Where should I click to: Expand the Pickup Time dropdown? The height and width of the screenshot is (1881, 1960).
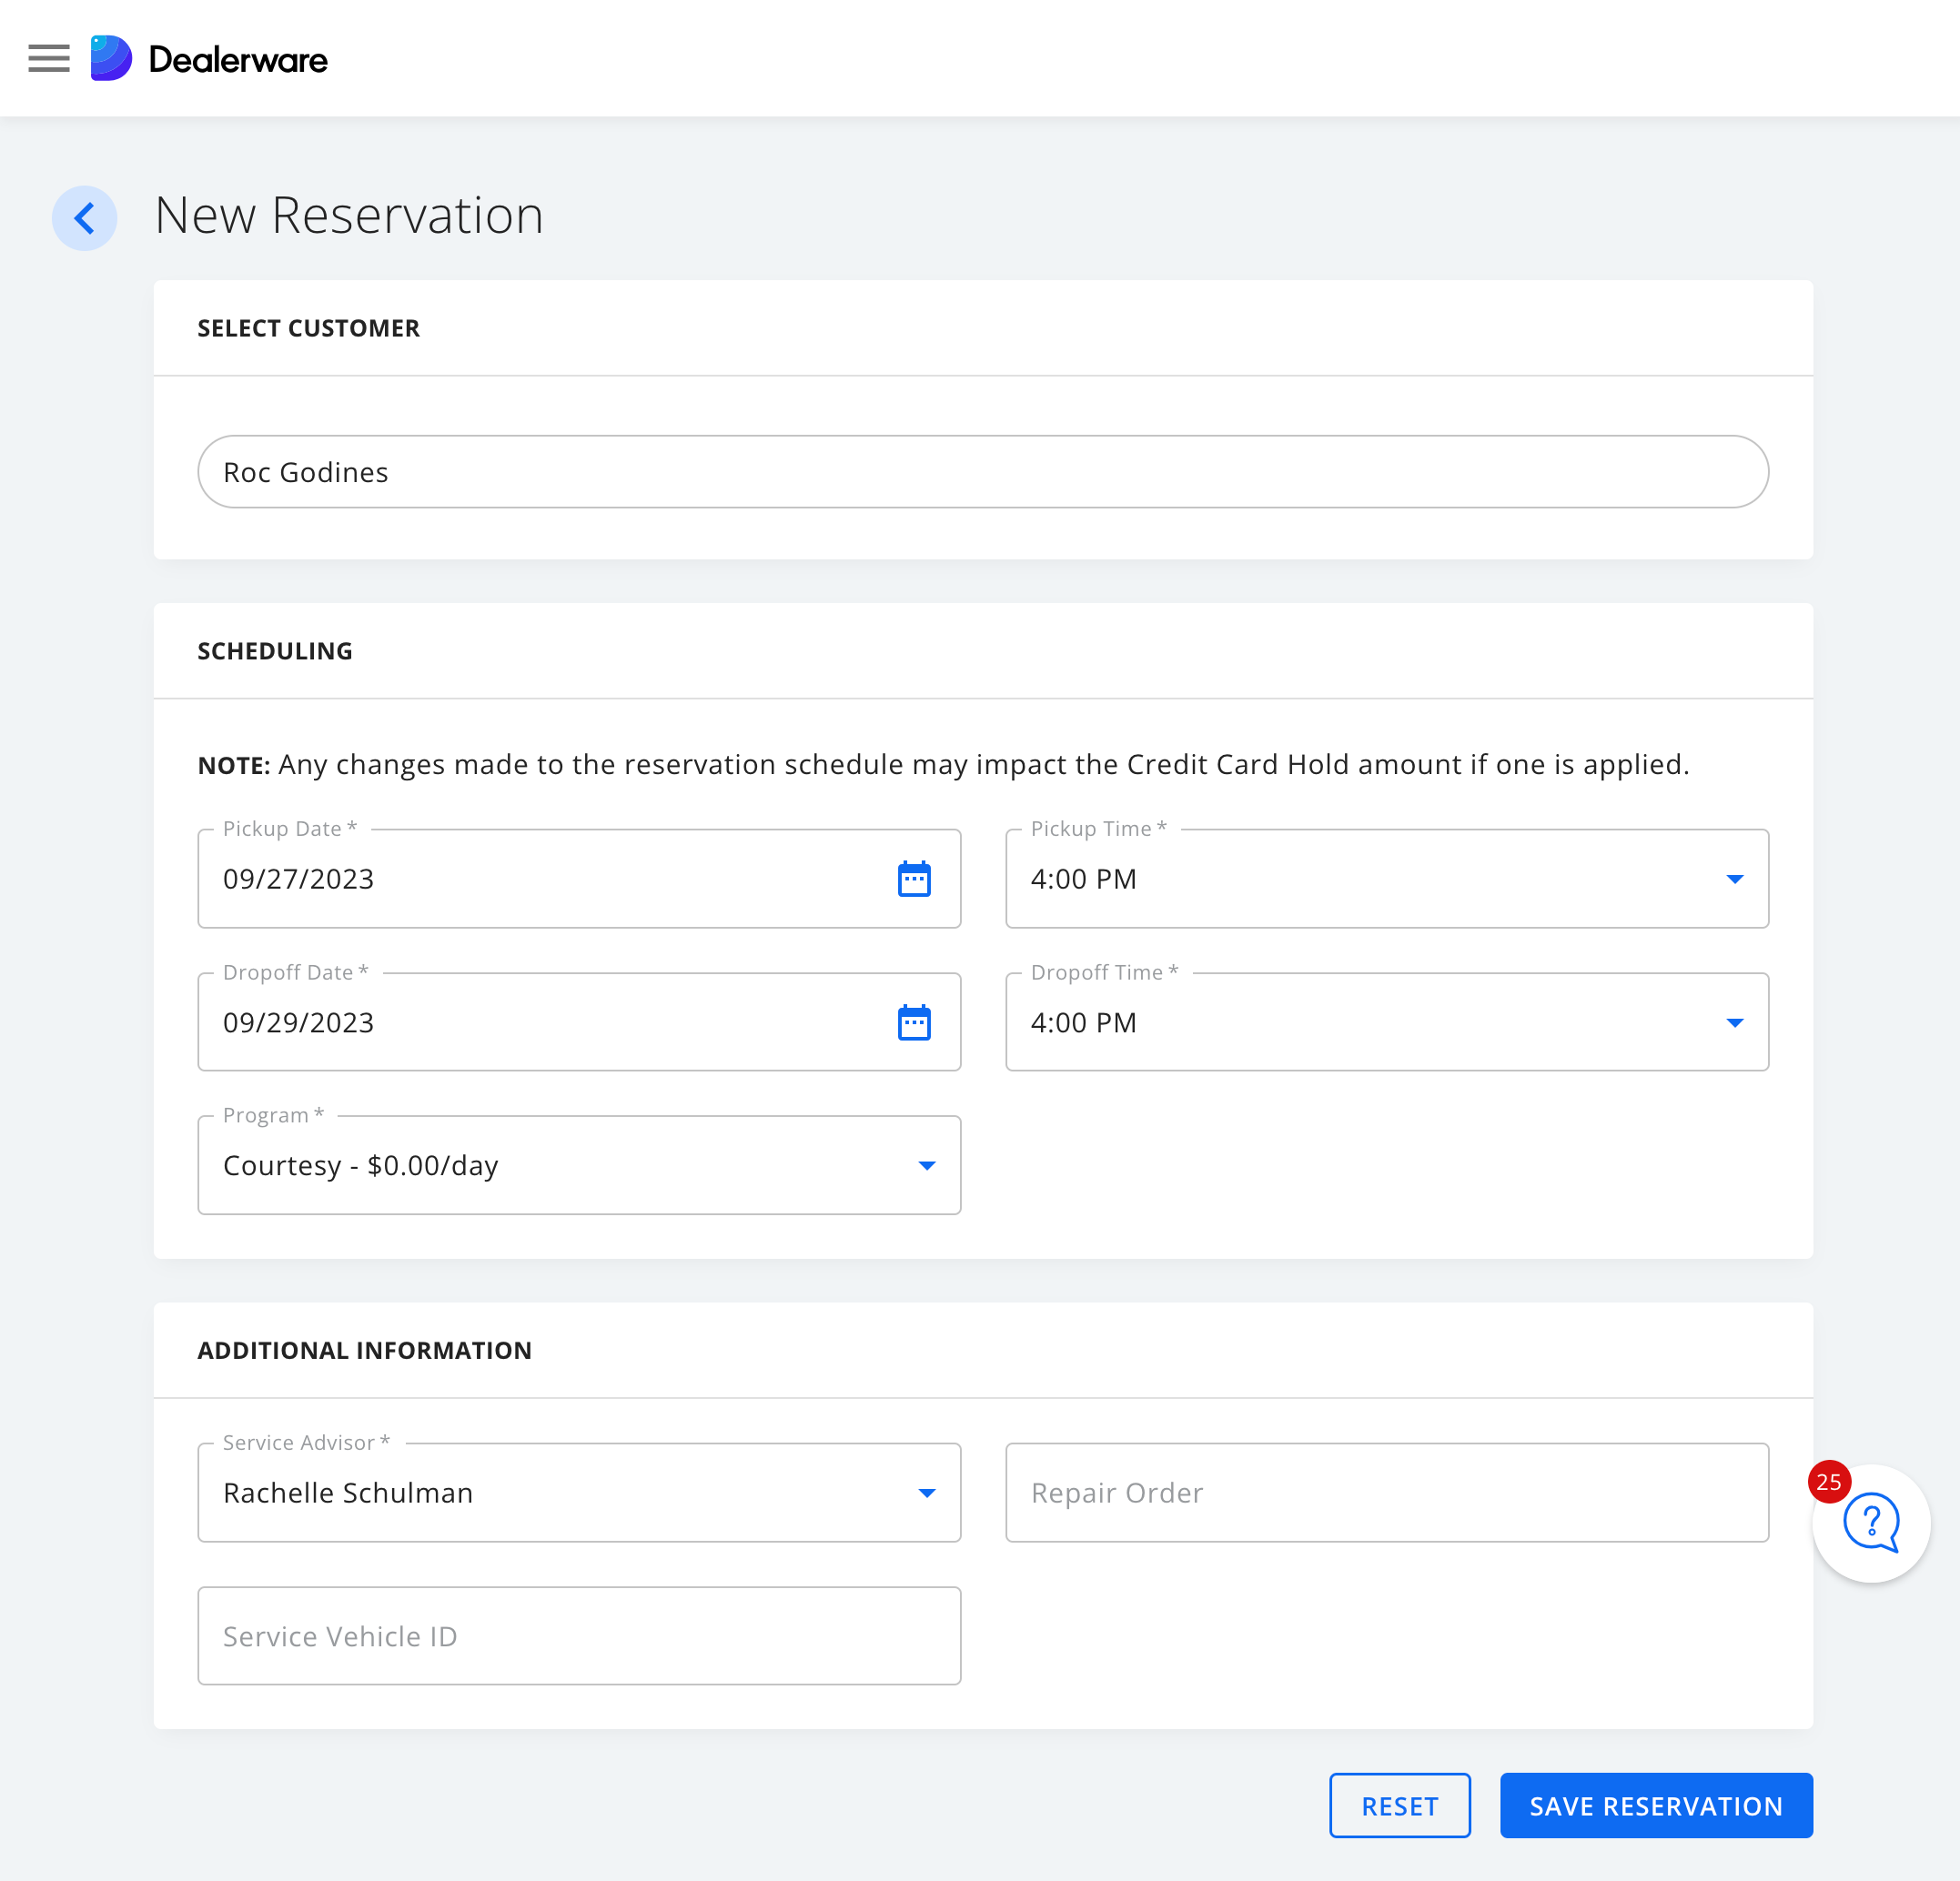1386,880
